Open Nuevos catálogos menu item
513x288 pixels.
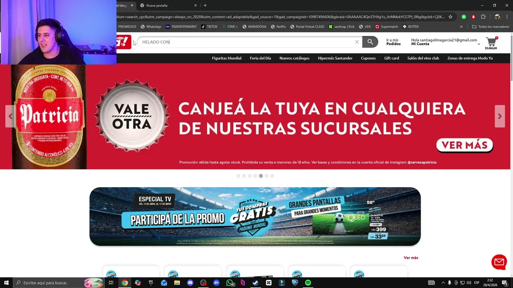click(x=295, y=58)
